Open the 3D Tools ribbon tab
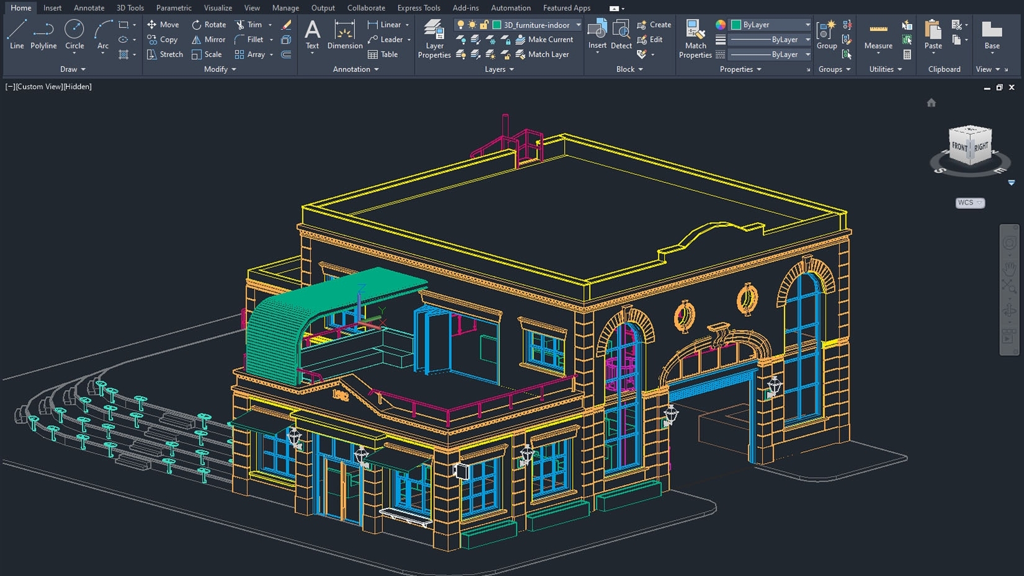Screen dimensions: 1024x576 [x=130, y=8]
